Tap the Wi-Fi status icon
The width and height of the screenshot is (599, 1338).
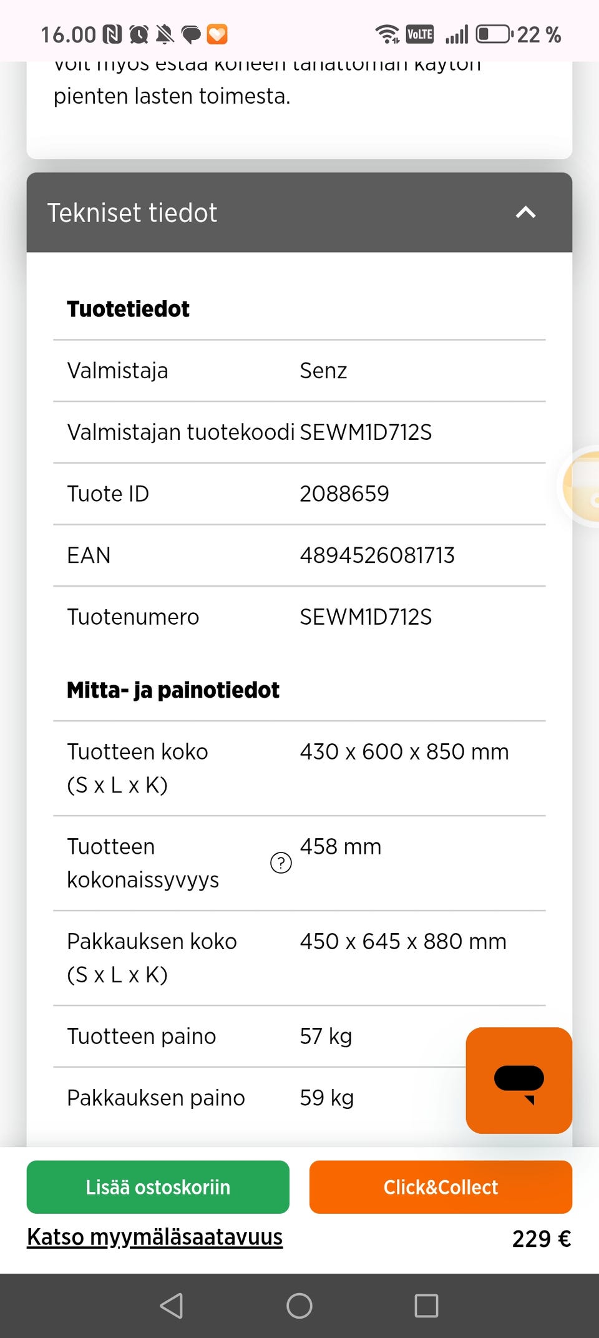[x=387, y=34]
